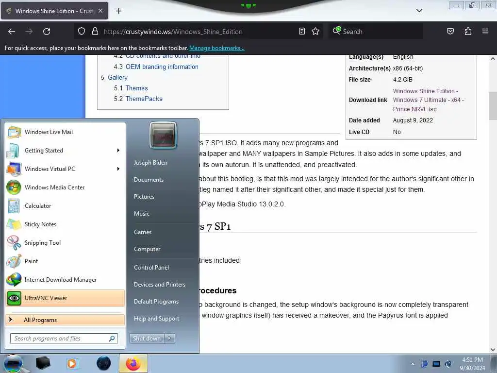Open Pictures from Start menu

coord(144,197)
